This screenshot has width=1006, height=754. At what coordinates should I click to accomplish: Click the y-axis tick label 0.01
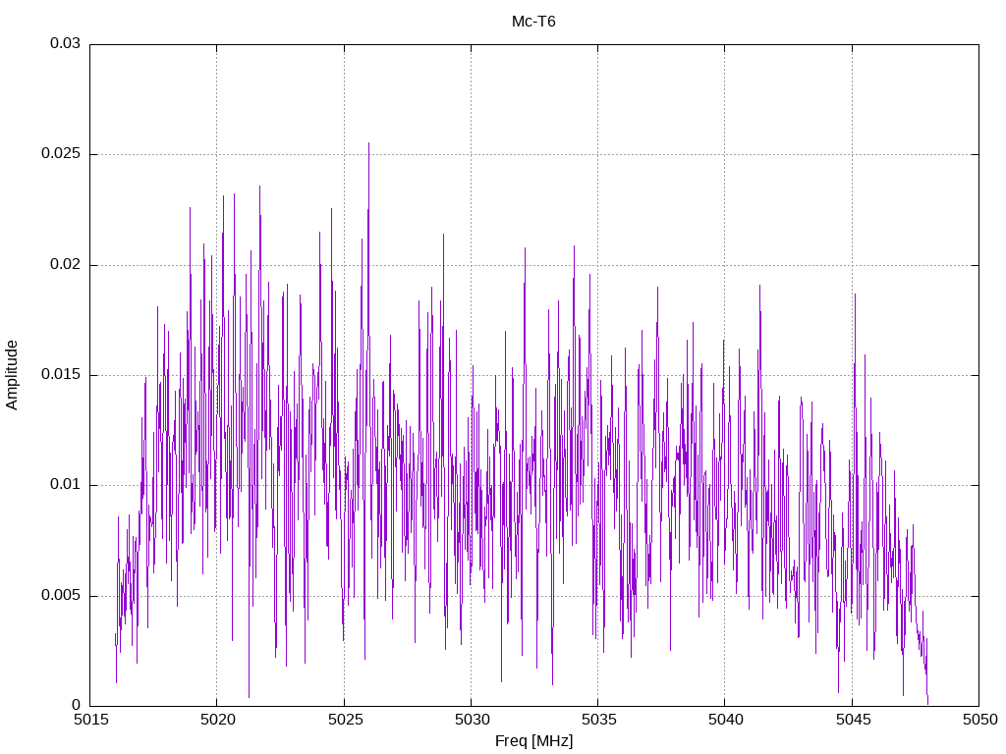66,485
